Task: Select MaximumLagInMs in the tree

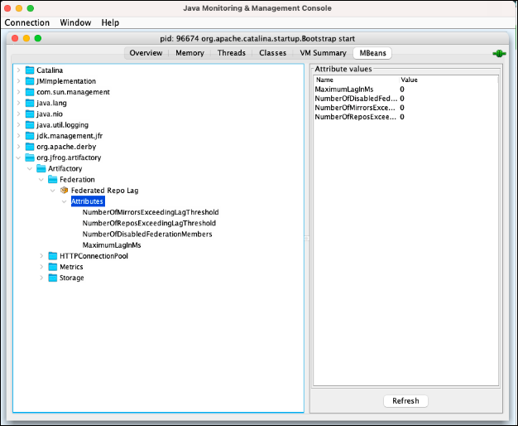Action: pyautogui.click(x=112, y=245)
